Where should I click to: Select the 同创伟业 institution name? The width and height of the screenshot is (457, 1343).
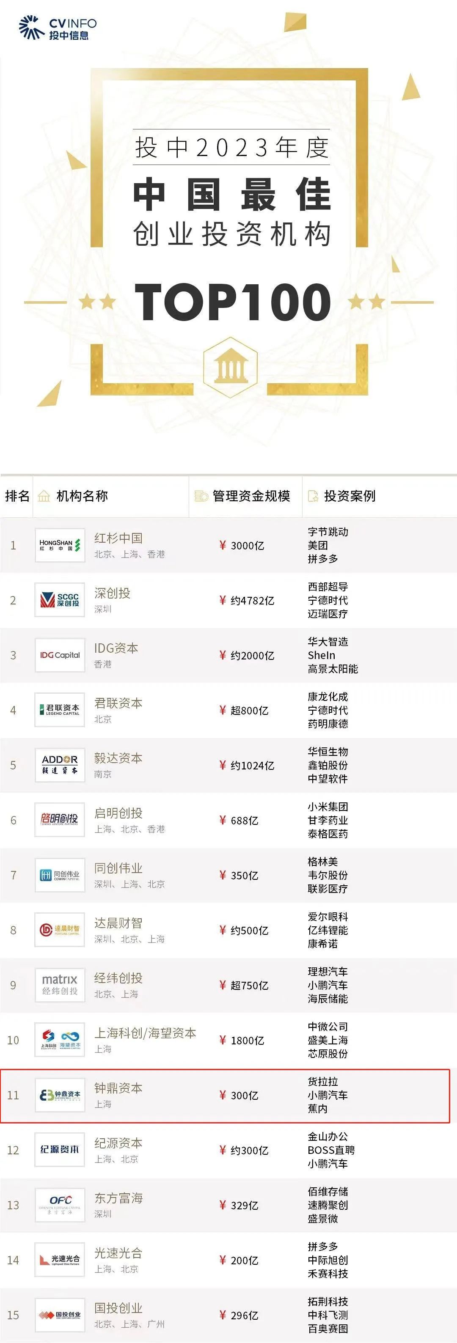(x=118, y=868)
